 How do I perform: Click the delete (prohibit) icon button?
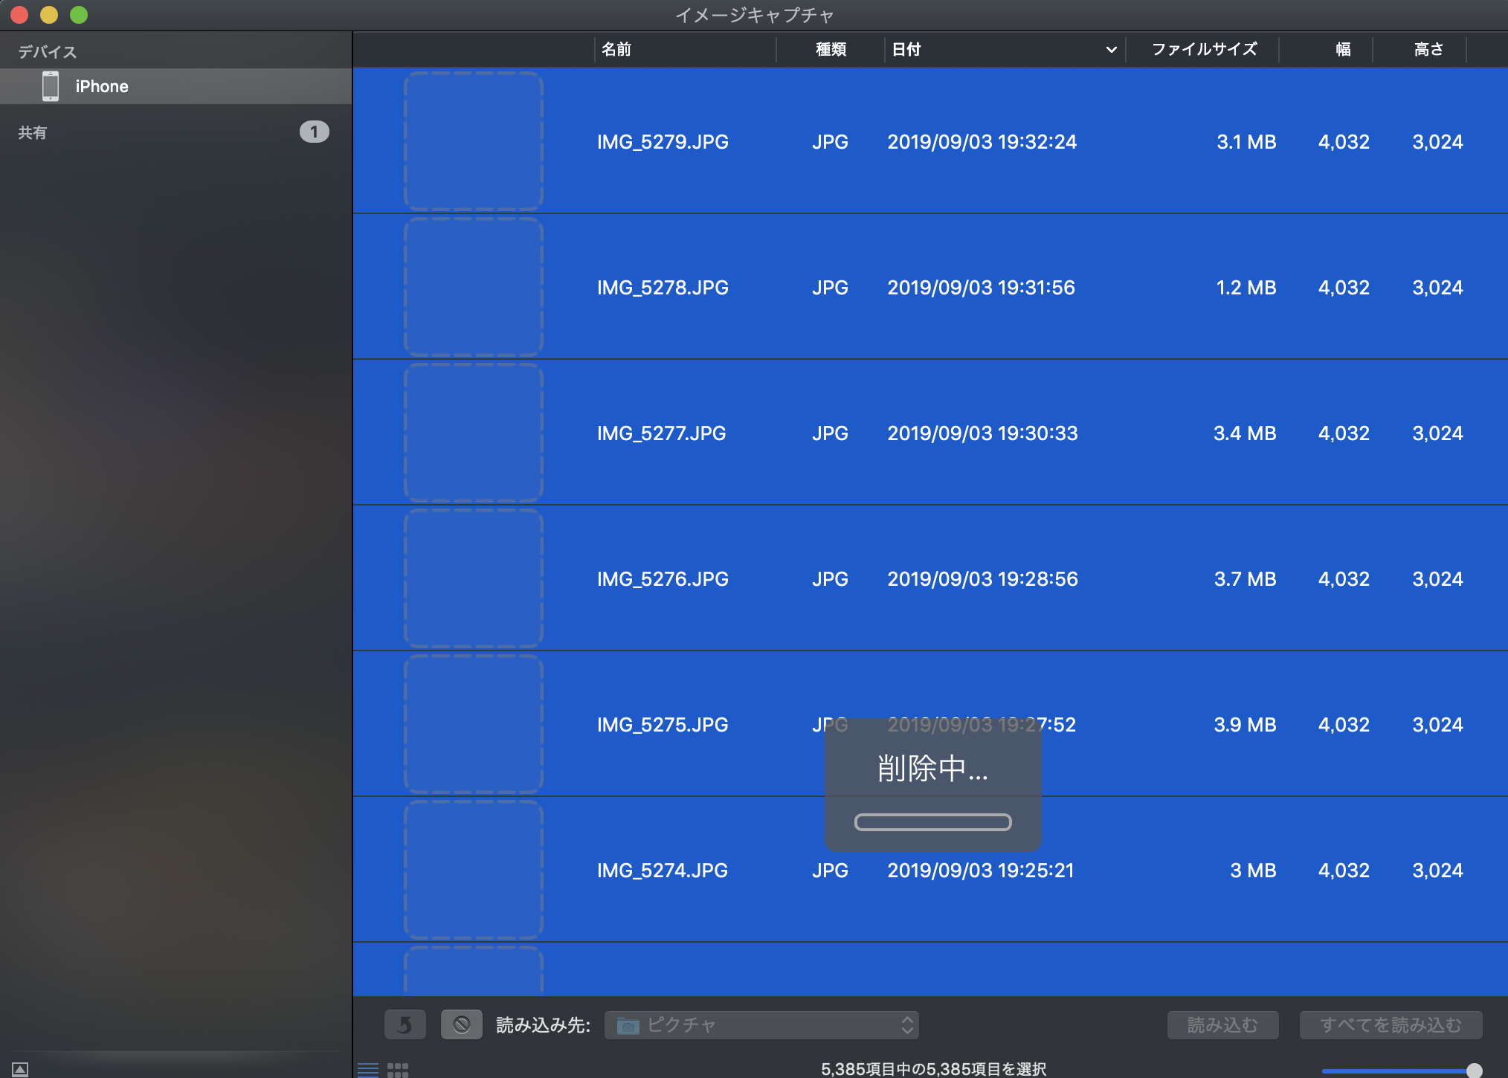[461, 1024]
